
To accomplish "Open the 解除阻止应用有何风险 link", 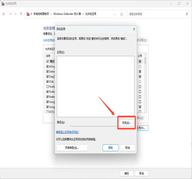I will tap(68, 132).
